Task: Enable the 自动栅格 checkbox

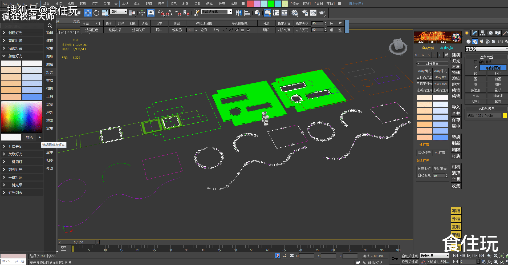Action: [x=476, y=62]
